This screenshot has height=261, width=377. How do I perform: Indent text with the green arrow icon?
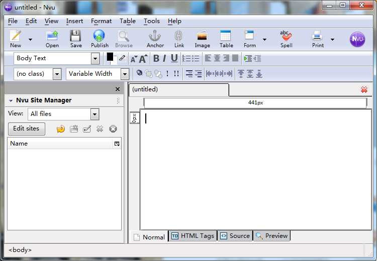click(248, 58)
